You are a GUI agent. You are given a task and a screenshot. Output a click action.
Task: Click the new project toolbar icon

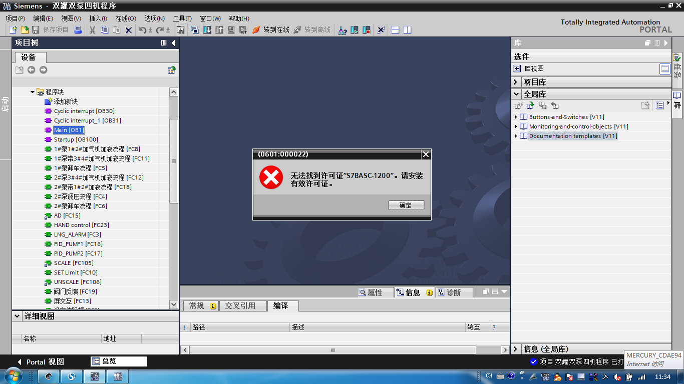pos(14,30)
